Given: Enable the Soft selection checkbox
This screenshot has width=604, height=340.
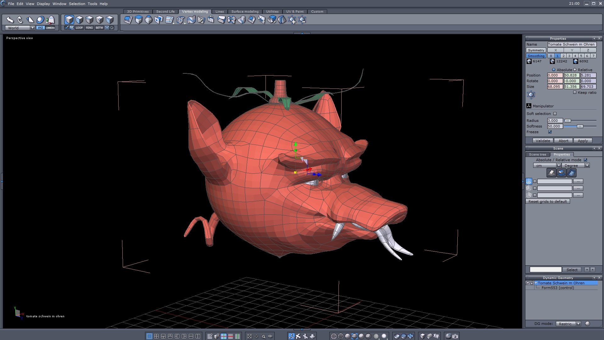Looking at the screenshot, I should (x=555, y=114).
